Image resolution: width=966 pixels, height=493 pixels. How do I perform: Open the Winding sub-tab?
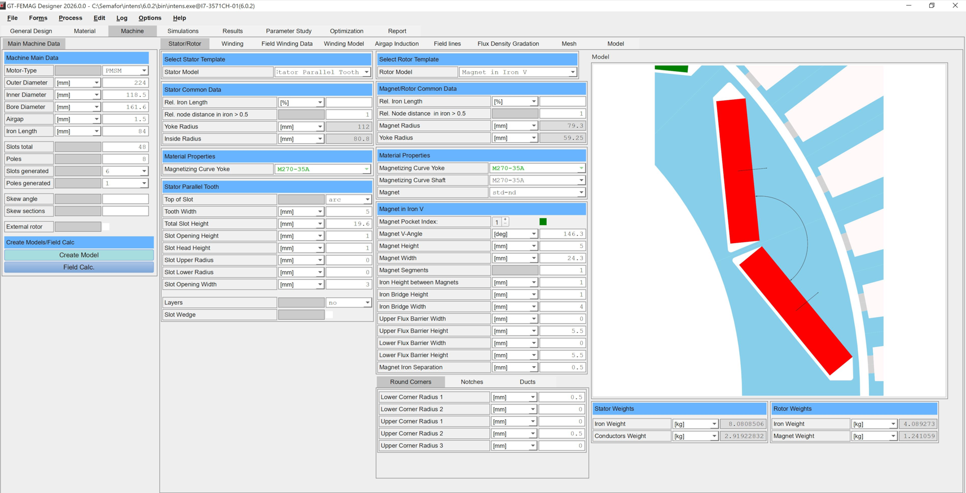pyautogui.click(x=232, y=43)
